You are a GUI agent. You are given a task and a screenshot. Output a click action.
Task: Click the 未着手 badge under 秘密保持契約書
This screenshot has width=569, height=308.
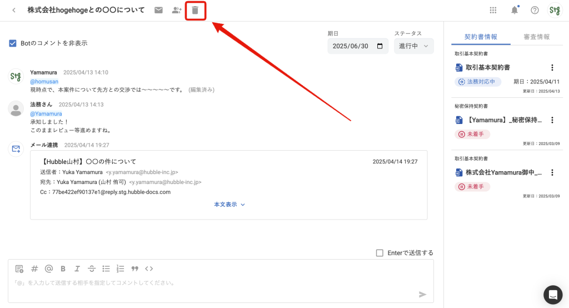click(x=472, y=134)
